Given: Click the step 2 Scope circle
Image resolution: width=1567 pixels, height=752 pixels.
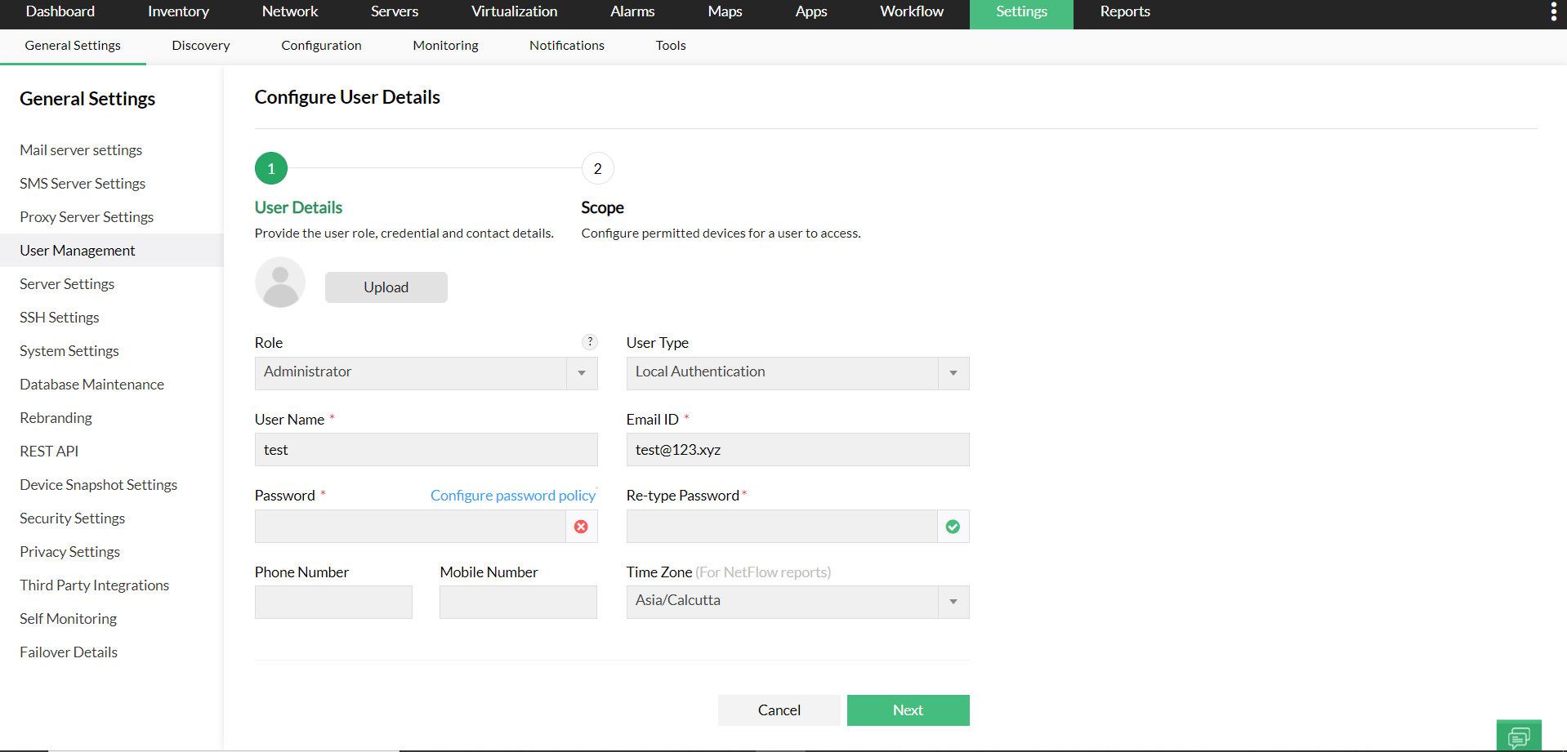Looking at the screenshot, I should click(597, 168).
